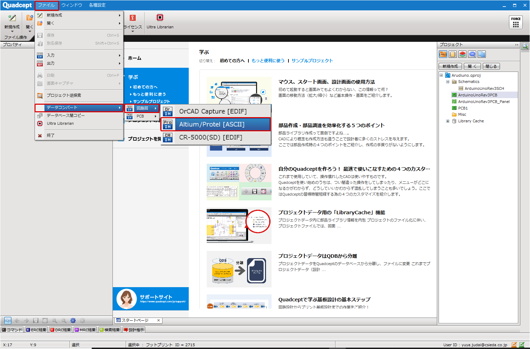Image resolution: width=530 pixels, height=349 pixels.
Task: Choose OrCAD Capture [EDIF] import
Action: tap(216, 112)
